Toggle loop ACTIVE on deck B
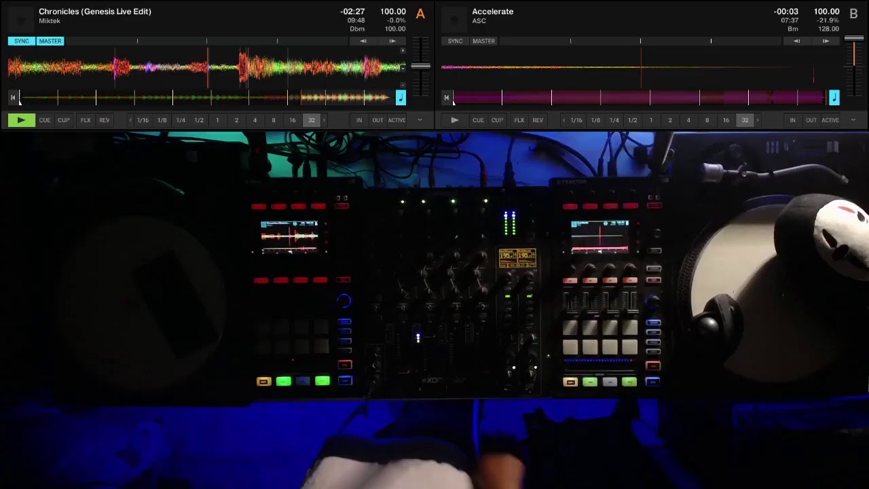 coord(830,120)
